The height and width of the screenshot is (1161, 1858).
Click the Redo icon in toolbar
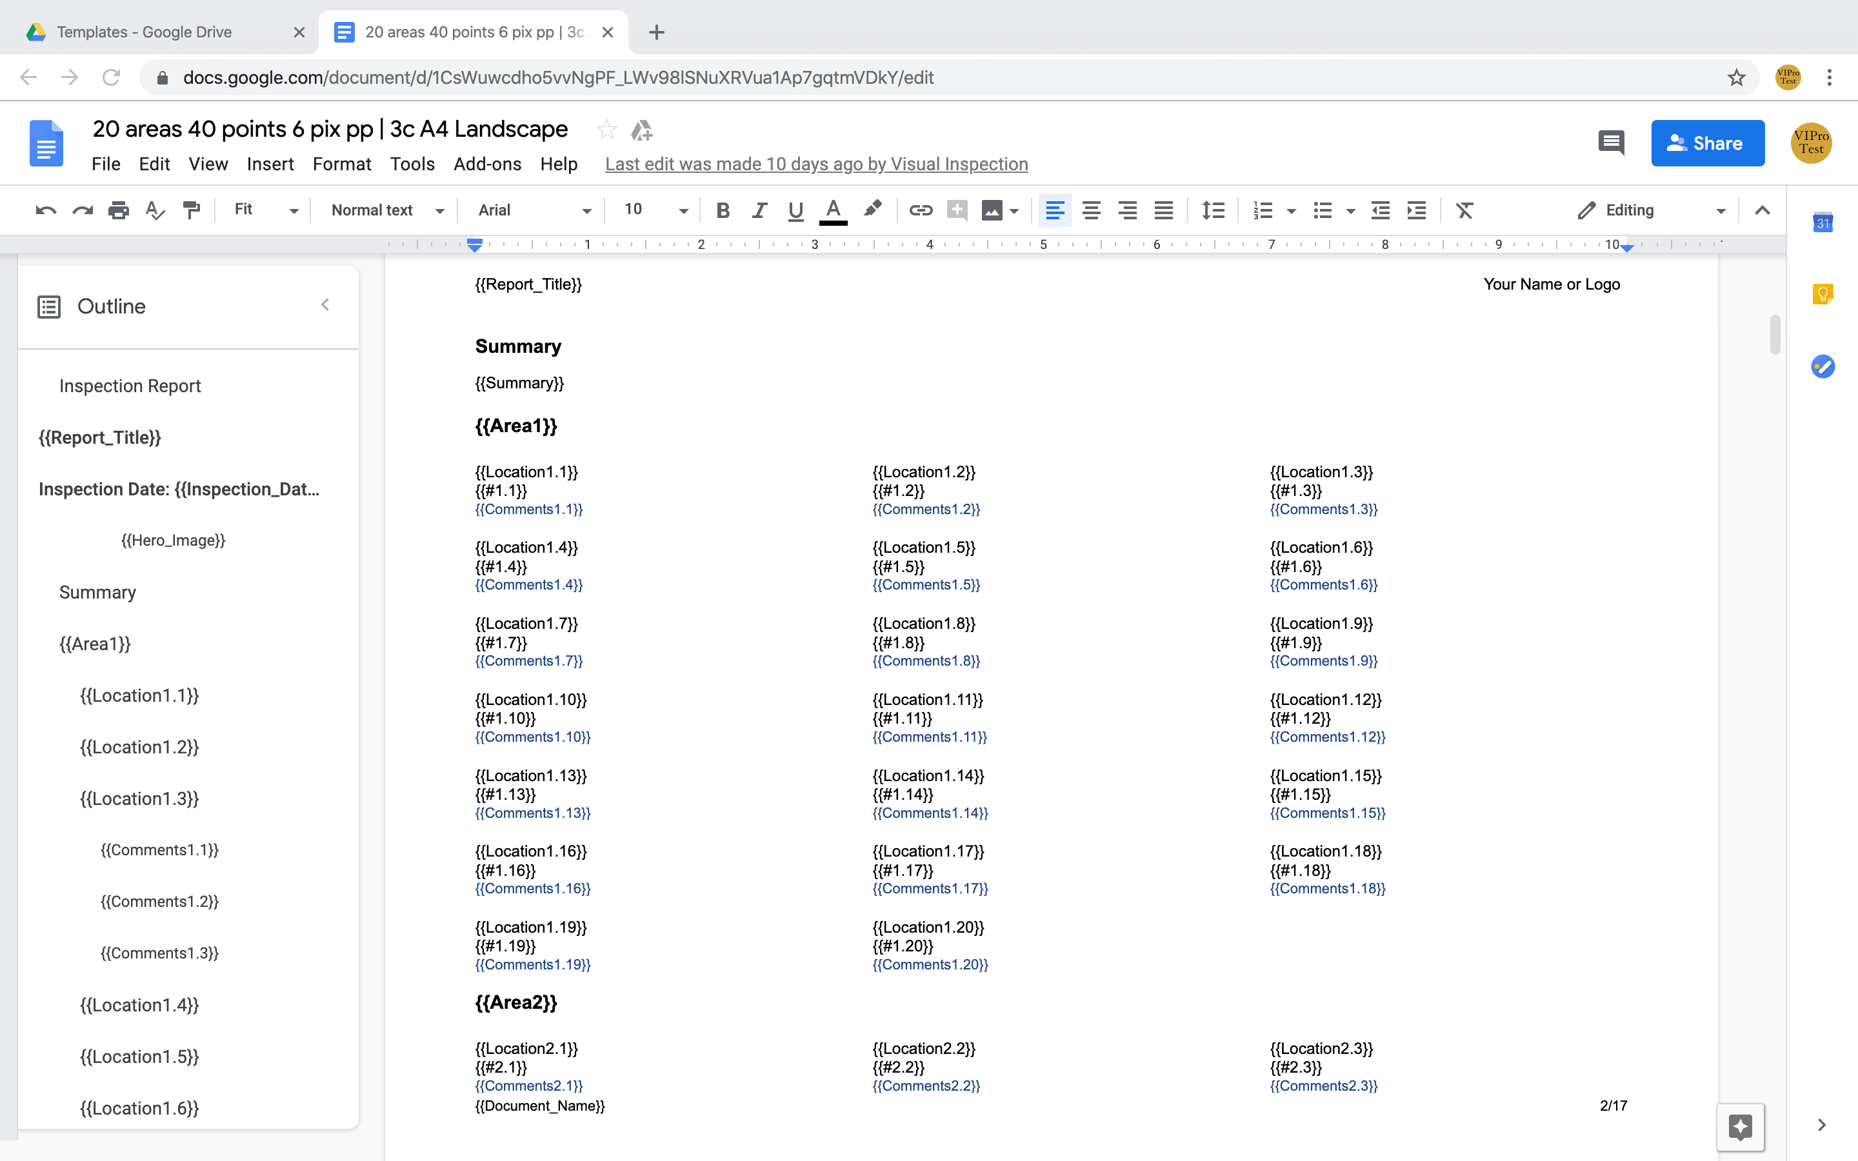pyautogui.click(x=82, y=210)
